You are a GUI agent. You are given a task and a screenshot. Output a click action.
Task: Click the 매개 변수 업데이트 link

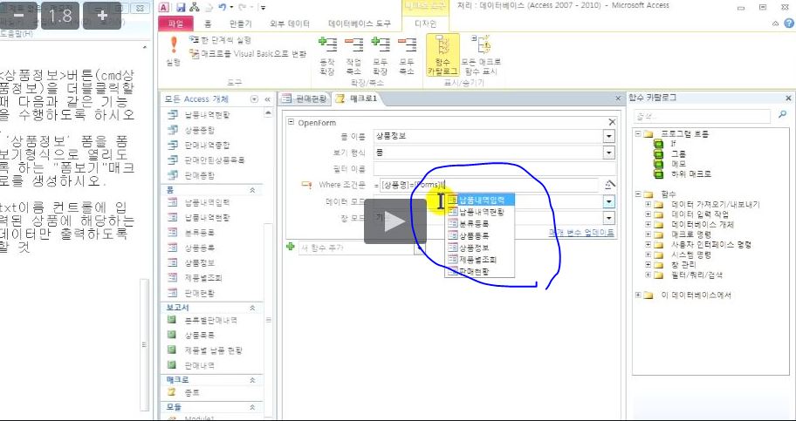click(x=580, y=233)
